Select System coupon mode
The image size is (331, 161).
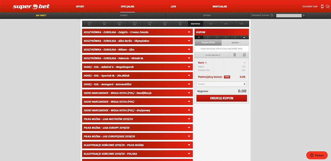tap(235, 43)
